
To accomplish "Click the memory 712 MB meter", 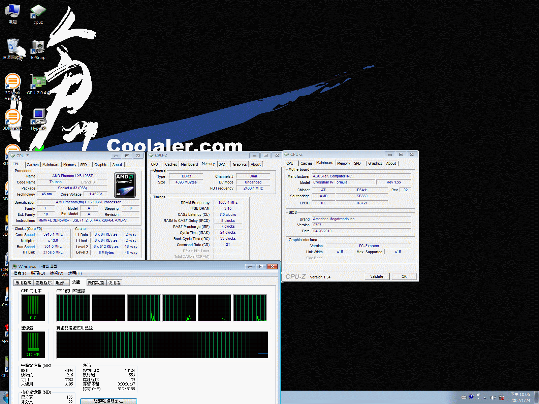I will point(33,345).
